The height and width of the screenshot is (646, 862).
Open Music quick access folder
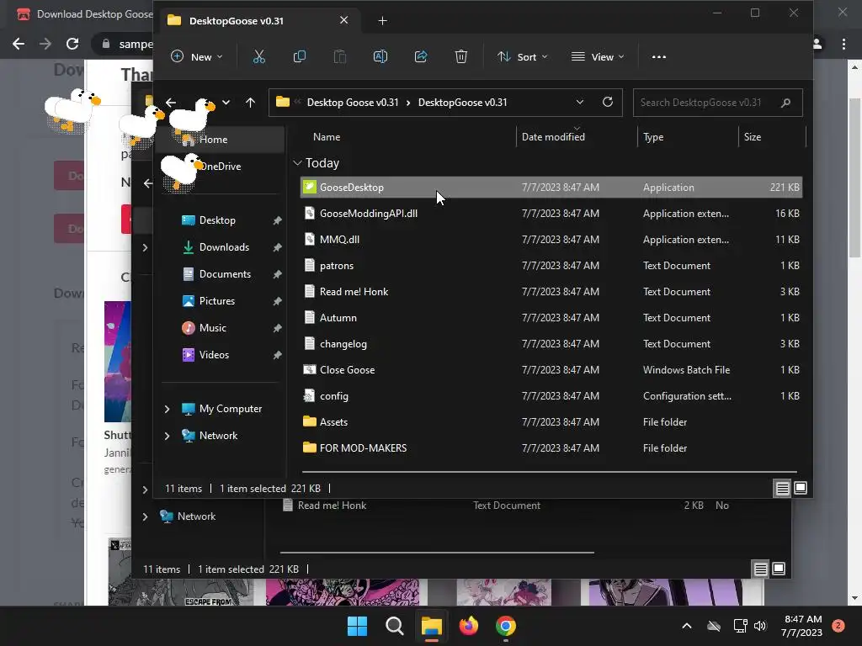[x=213, y=328]
